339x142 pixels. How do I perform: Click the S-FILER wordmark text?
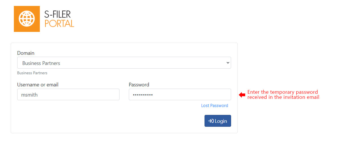click(x=58, y=14)
